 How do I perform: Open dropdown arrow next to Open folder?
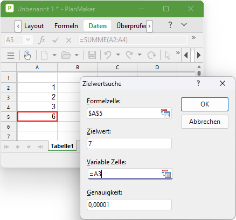[x=77, y=55]
